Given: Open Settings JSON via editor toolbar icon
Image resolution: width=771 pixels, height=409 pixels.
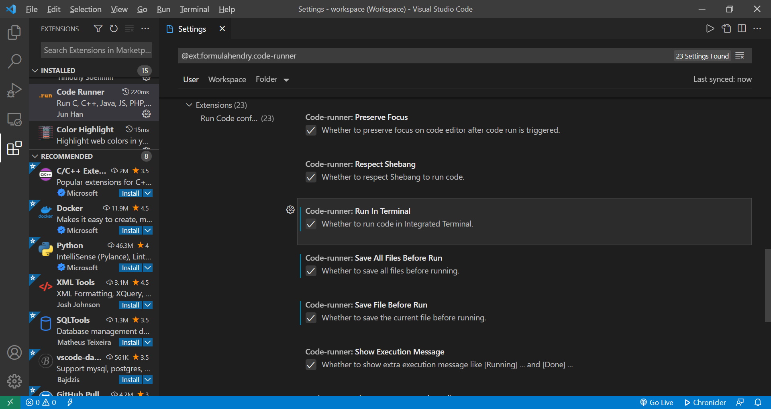Looking at the screenshot, I should pos(726,28).
